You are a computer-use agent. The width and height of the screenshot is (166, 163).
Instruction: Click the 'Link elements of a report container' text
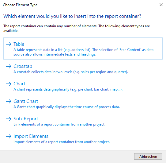pyautogui.click(x=59, y=124)
